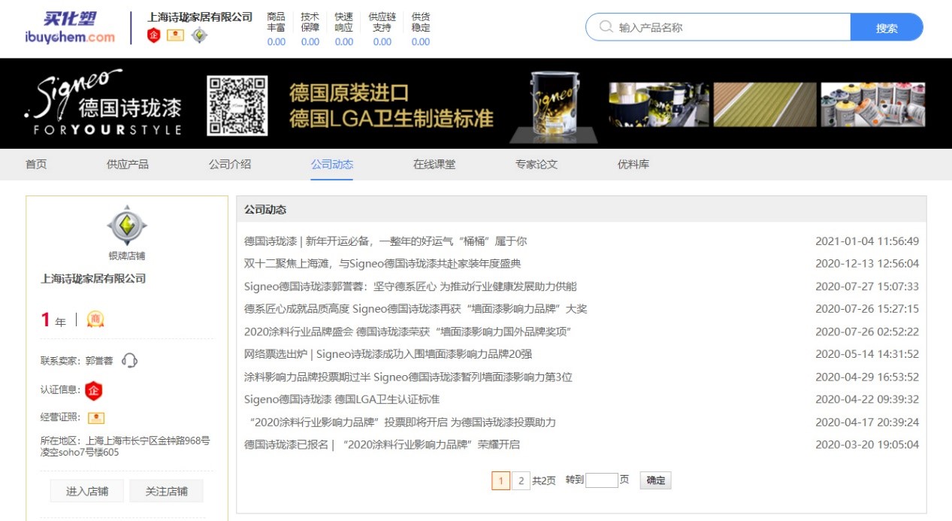Go to pagination page 2
The height and width of the screenshot is (521, 952).
(x=521, y=480)
